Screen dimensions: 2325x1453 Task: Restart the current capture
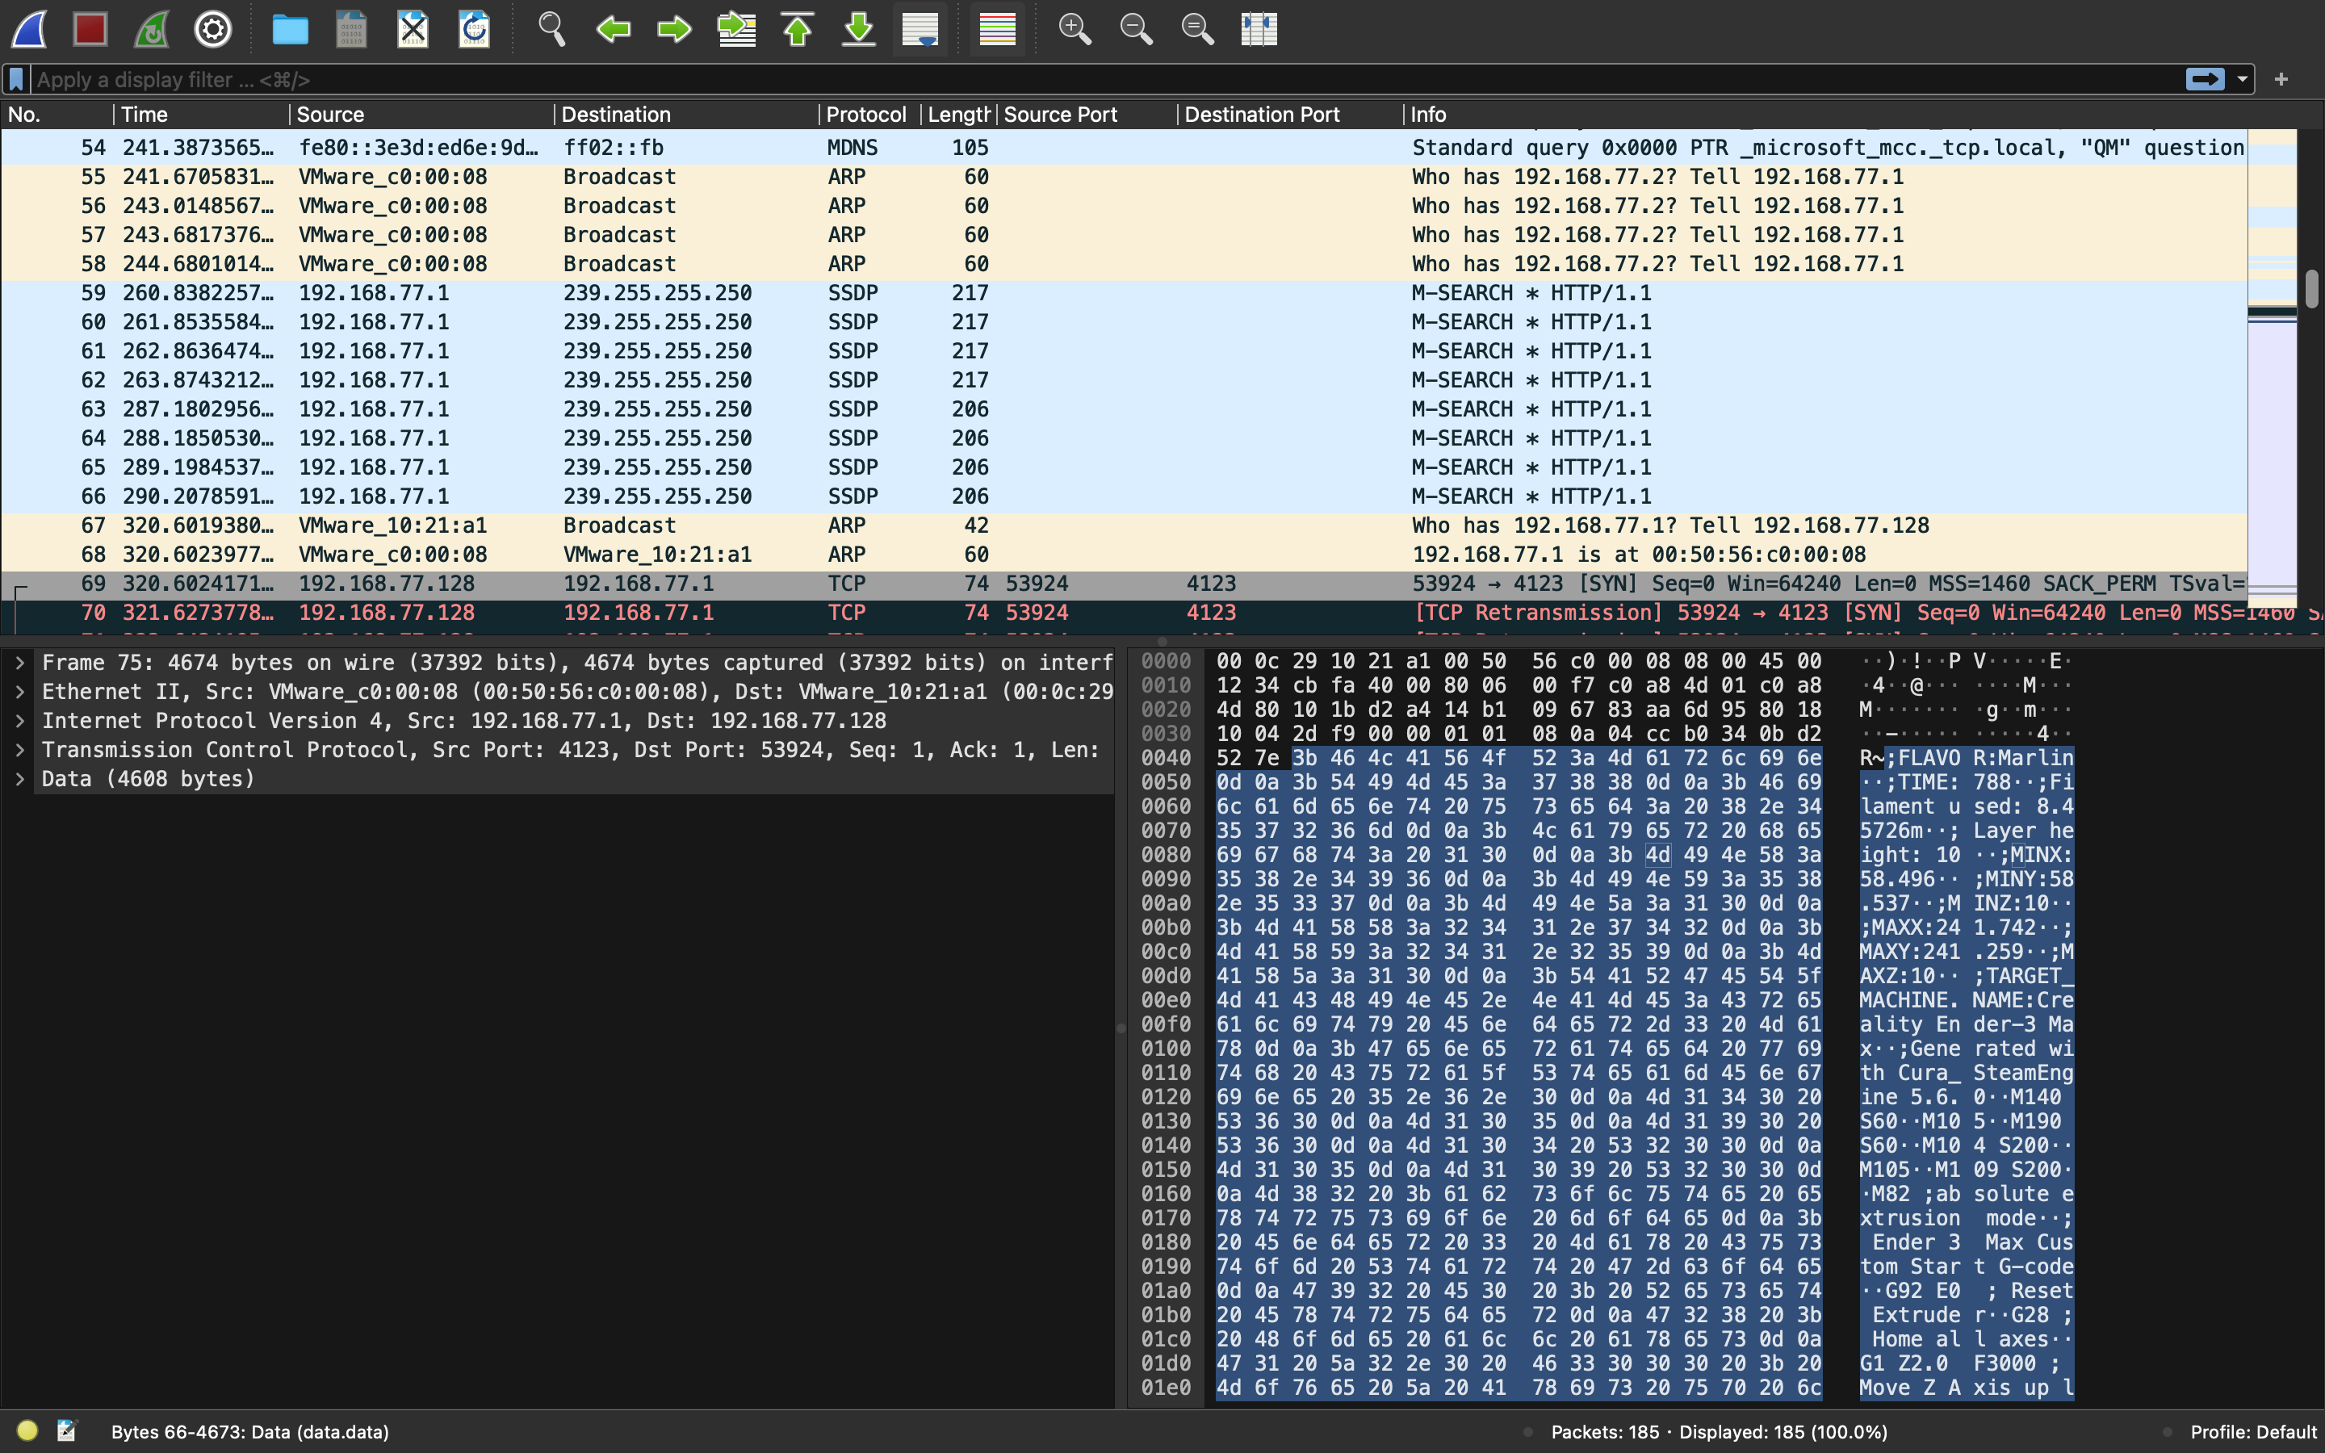tap(152, 29)
